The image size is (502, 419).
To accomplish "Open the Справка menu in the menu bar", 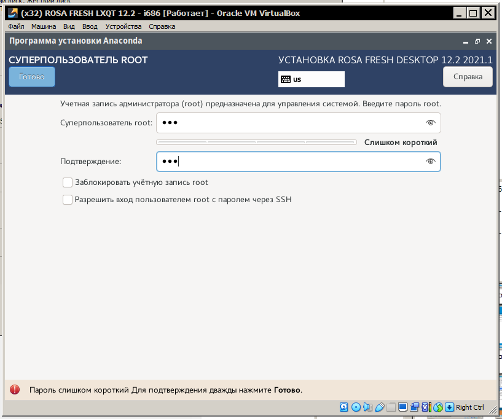I will tap(162, 26).
